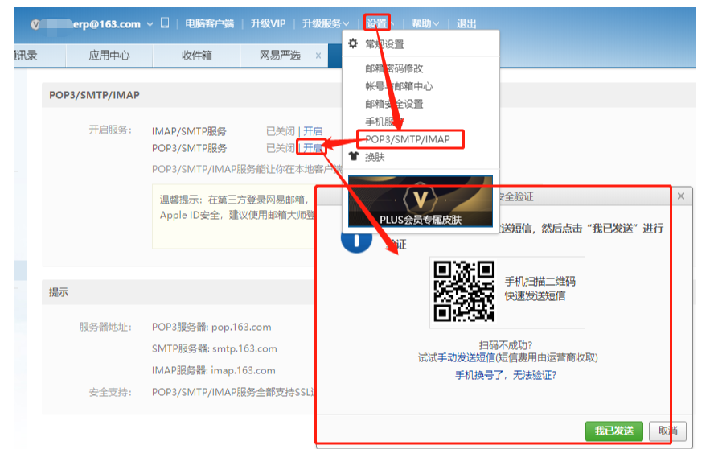
Task: Switch to the 网易严选 tab
Action: tap(280, 56)
